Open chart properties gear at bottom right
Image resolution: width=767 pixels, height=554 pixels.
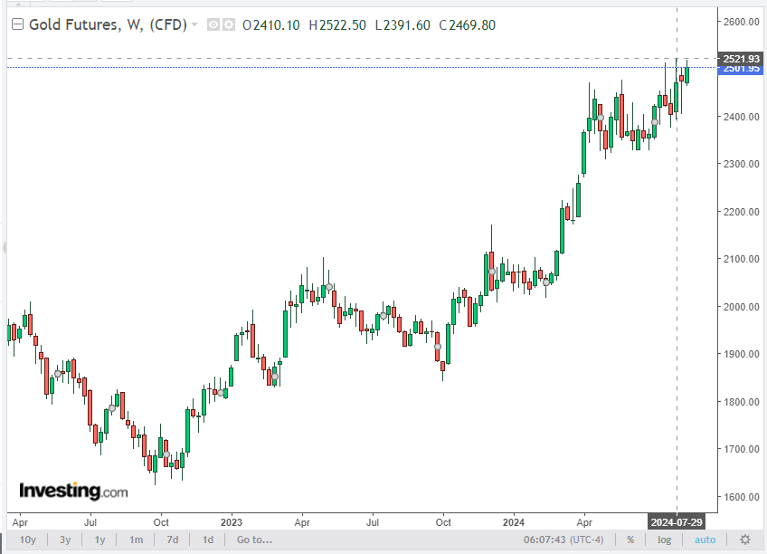click(745, 540)
